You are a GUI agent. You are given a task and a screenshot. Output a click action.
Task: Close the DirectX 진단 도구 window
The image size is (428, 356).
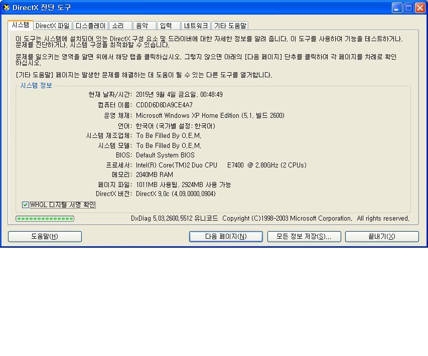[x=420, y=8]
